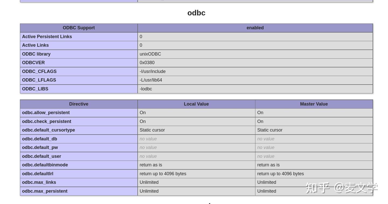Image resolution: width=388 pixels, height=204 pixels.
Task: Click the Master Value column header
Action: tap(314, 104)
